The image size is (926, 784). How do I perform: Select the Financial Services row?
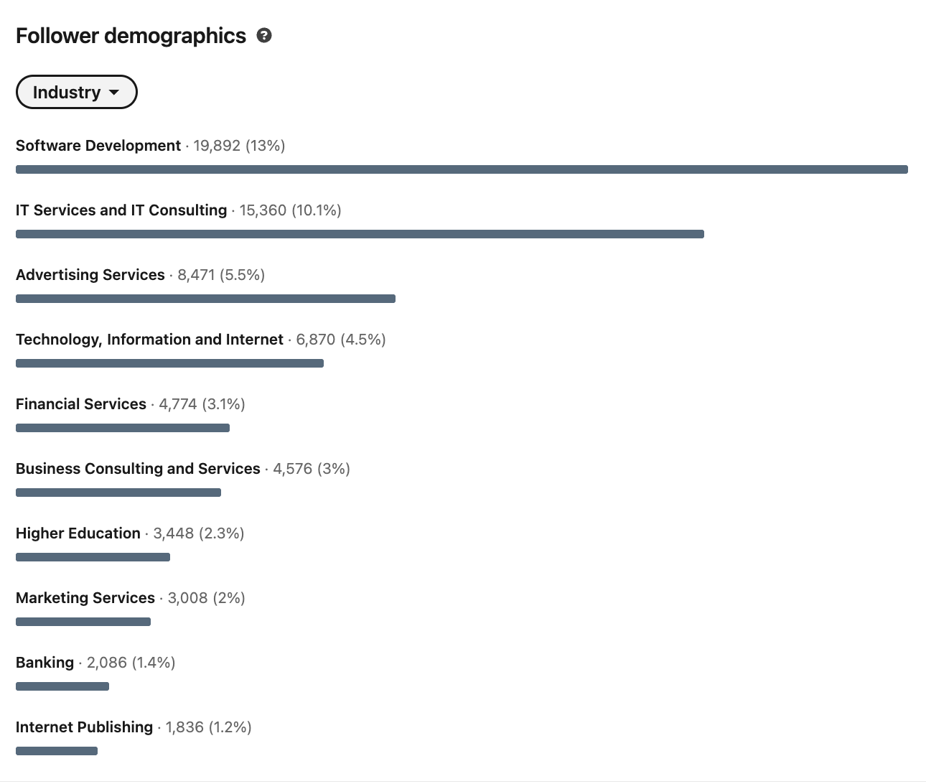coord(80,403)
